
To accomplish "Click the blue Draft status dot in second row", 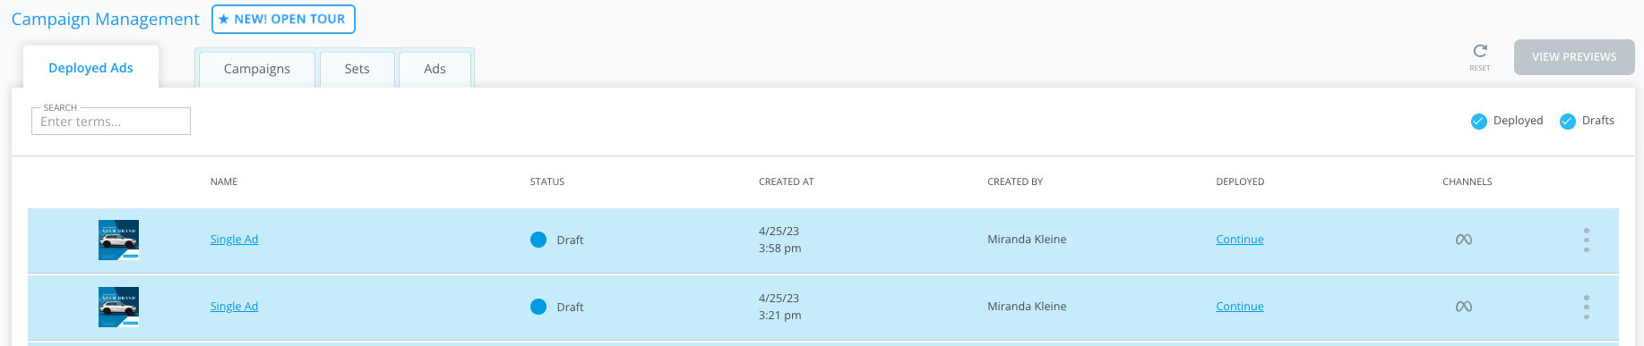I will point(538,307).
